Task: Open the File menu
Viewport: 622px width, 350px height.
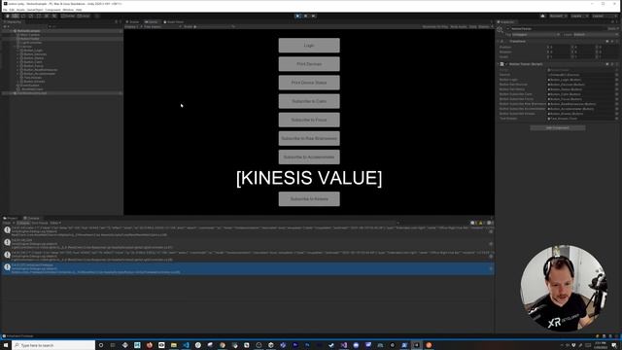Action: [5, 10]
